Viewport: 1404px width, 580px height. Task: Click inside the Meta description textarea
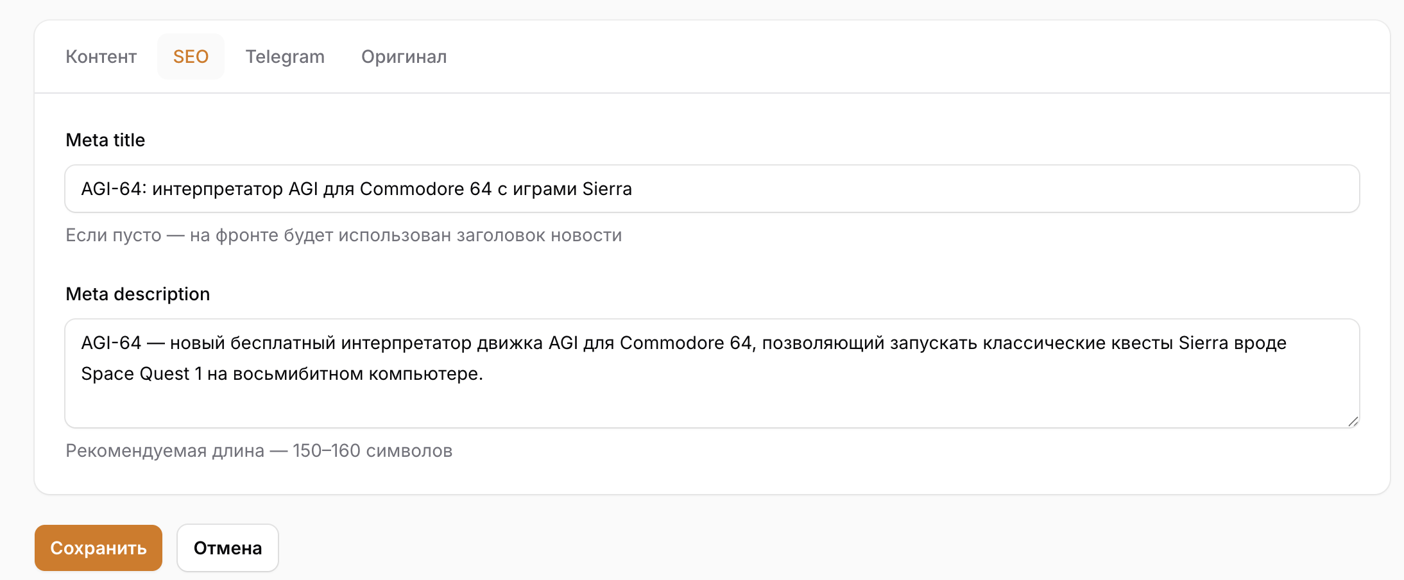pyautogui.click(x=712, y=373)
